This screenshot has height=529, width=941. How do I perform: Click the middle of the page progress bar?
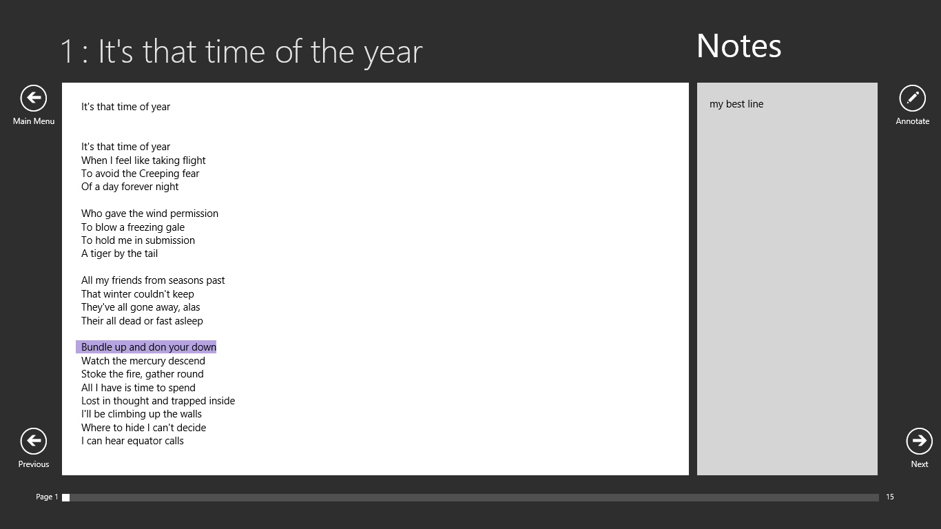pyautogui.click(x=470, y=497)
